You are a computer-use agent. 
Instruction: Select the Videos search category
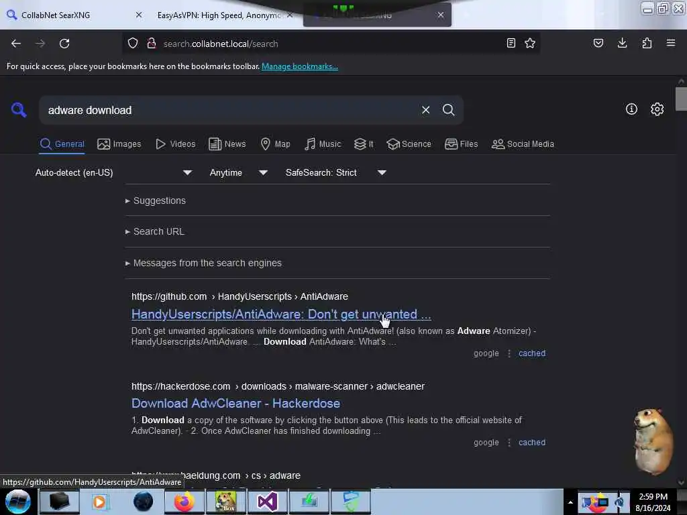176,144
